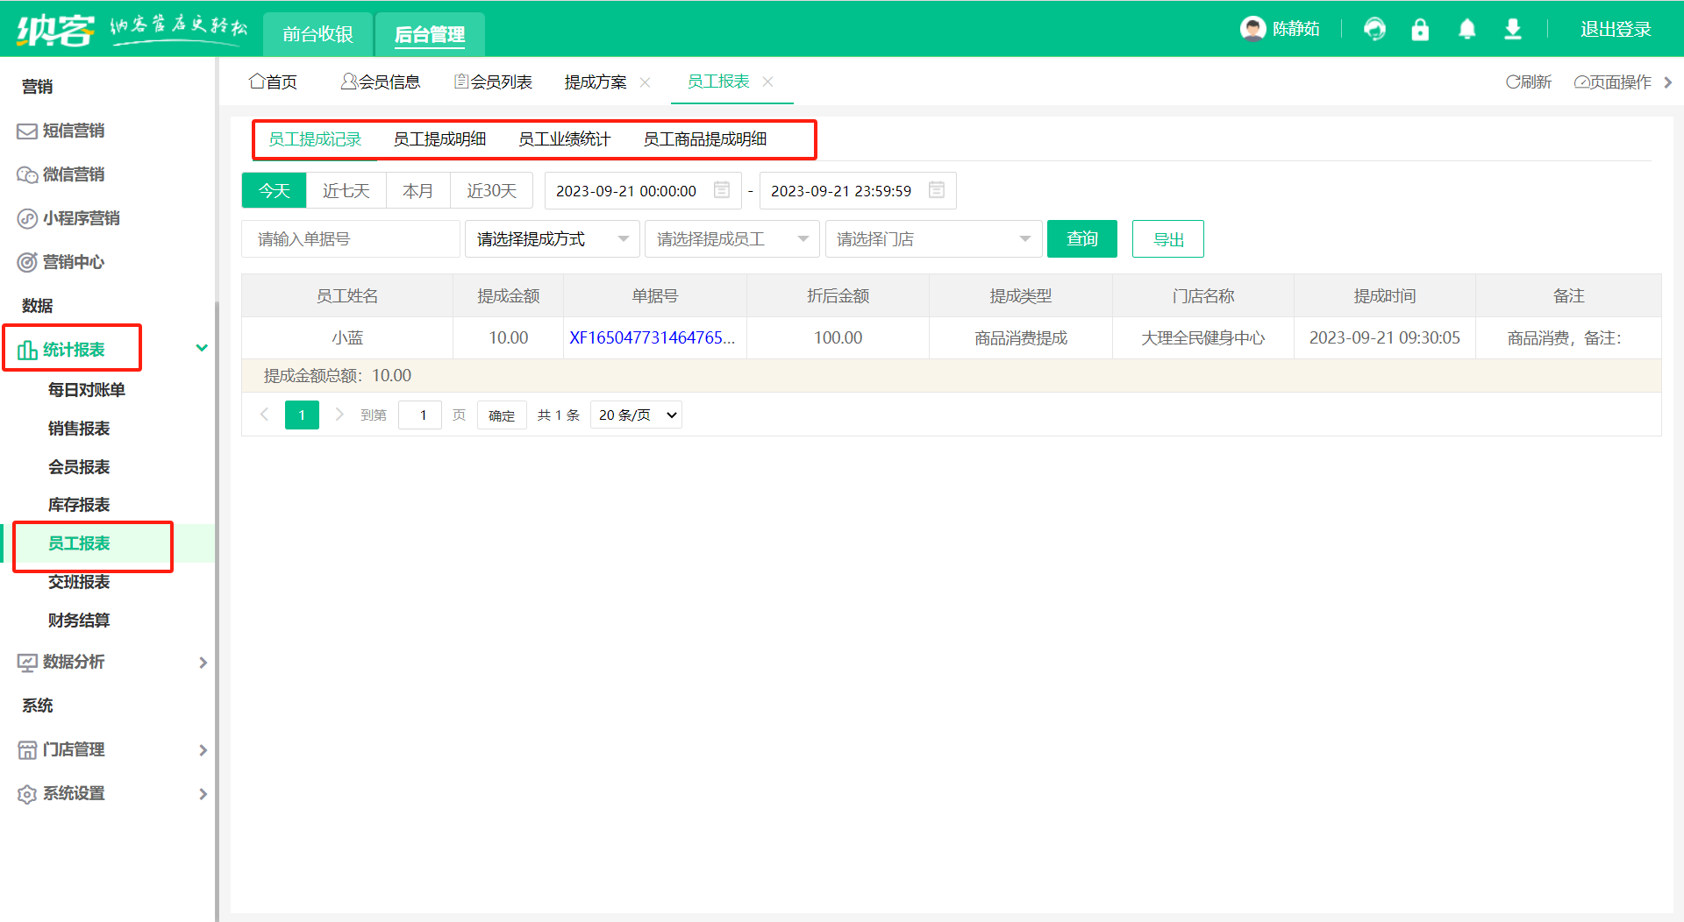
Task: Switch date range to 本月
Action: pos(417,190)
